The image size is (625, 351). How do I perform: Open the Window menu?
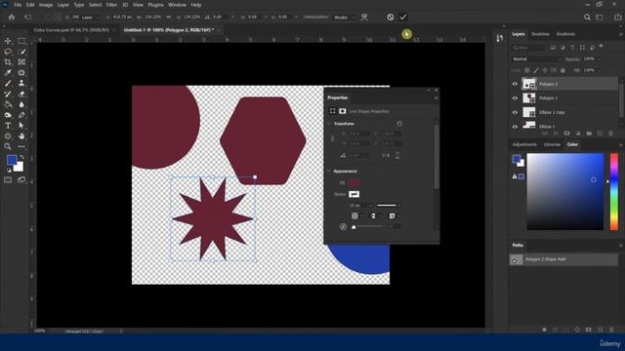177,5
